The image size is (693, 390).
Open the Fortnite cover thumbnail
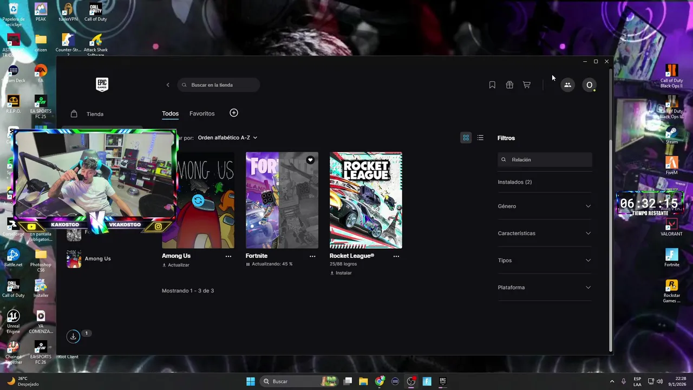[x=282, y=200]
